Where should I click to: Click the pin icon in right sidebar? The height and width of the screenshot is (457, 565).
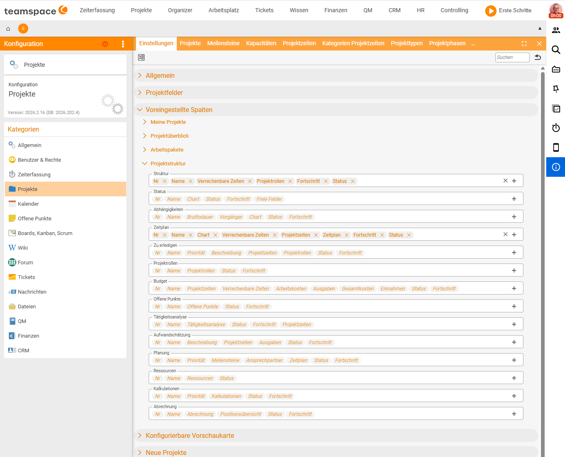click(556, 89)
